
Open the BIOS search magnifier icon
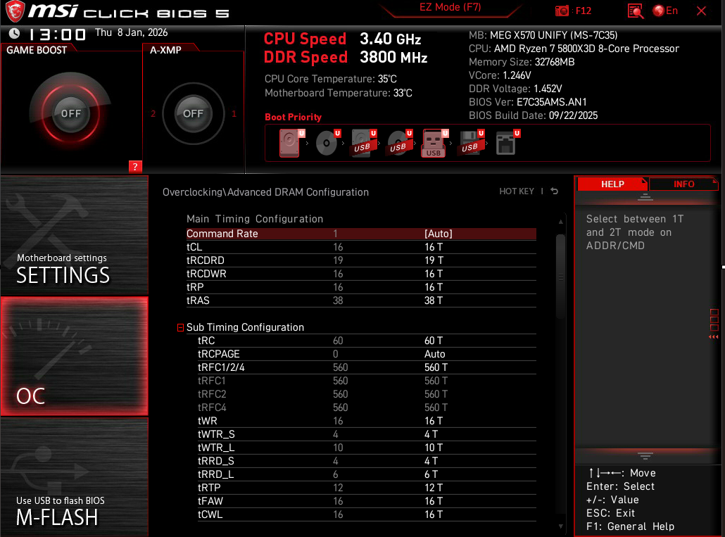pyautogui.click(x=636, y=11)
